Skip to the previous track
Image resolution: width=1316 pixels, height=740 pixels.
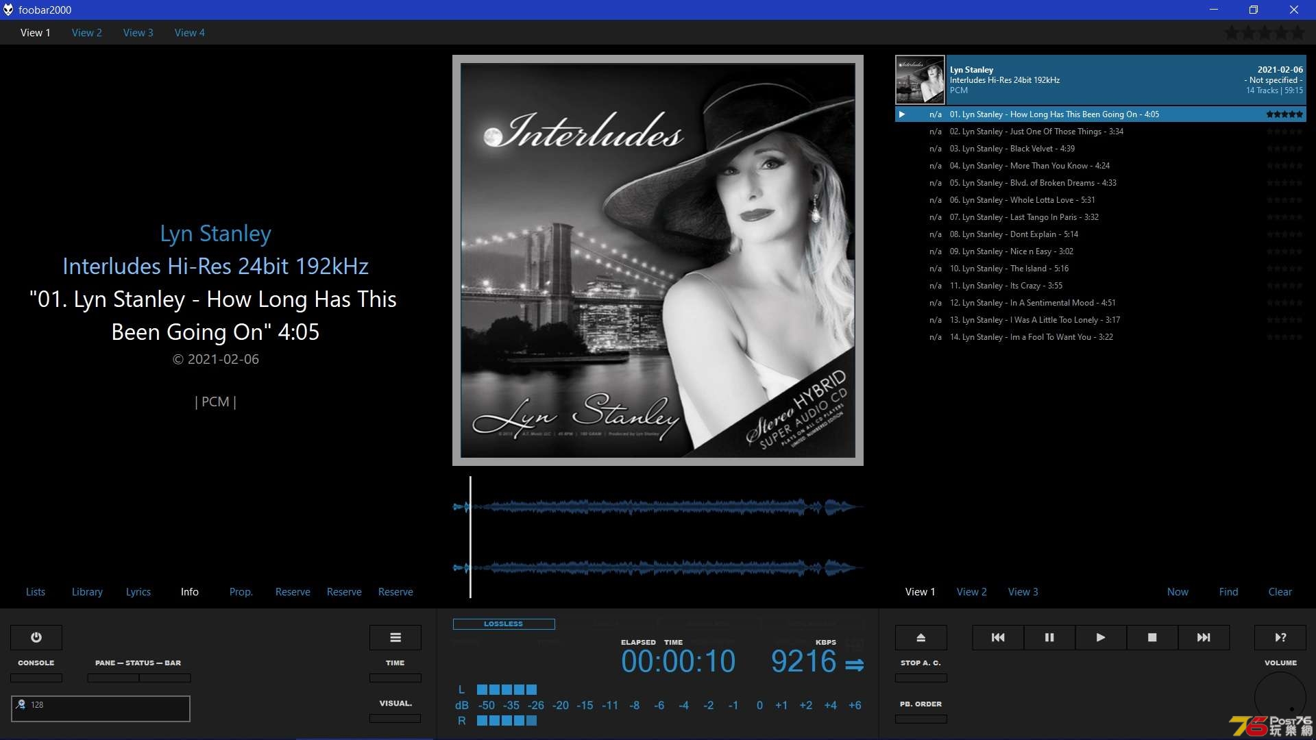(x=998, y=637)
